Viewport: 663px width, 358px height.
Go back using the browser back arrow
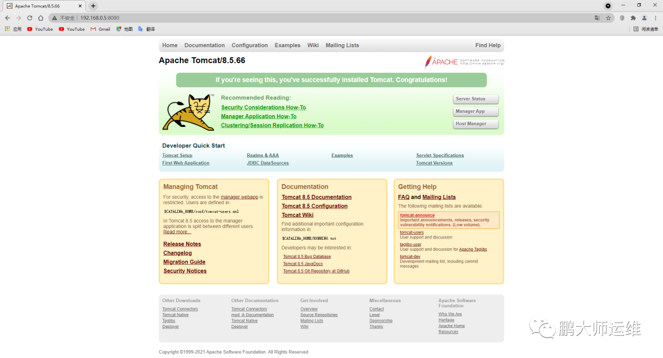coord(7,18)
